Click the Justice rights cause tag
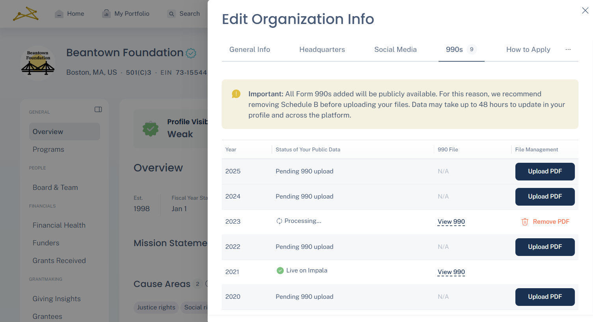 tap(156, 307)
